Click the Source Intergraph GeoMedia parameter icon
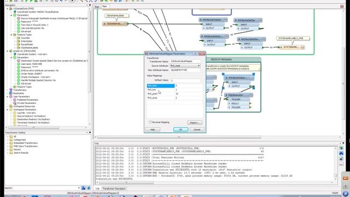The height and width of the screenshot is (197, 350). tap(19, 18)
